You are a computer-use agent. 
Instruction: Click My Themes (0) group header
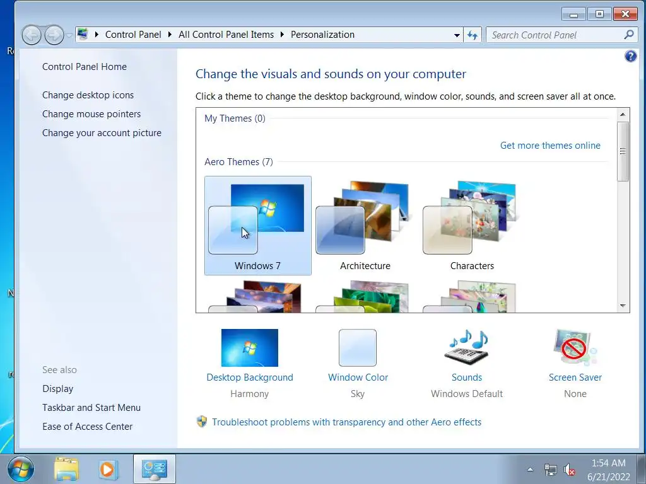[x=235, y=118]
